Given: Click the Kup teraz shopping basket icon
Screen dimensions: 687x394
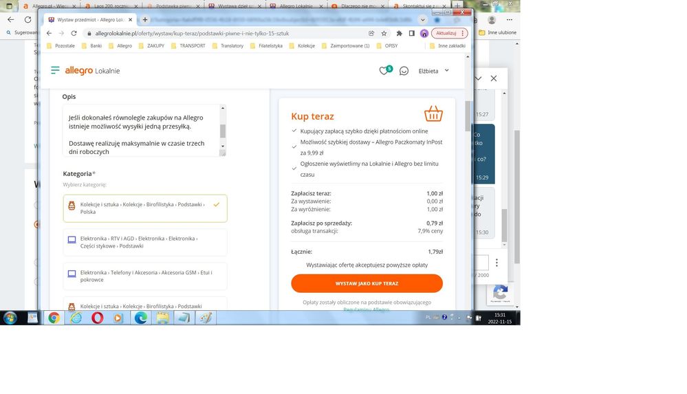Looking at the screenshot, I should pos(433,114).
